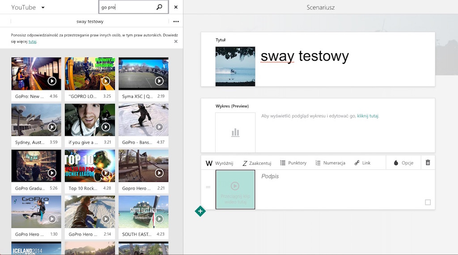This screenshot has width=458, height=255.
Task: Open chart preview via 'kliknij tutaj'
Action: (x=368, y=116)
